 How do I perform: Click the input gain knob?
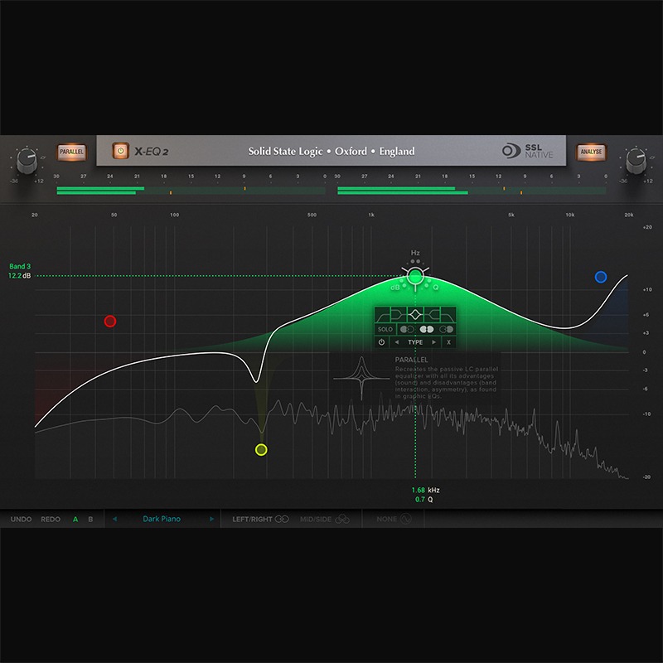coord(27,161)
